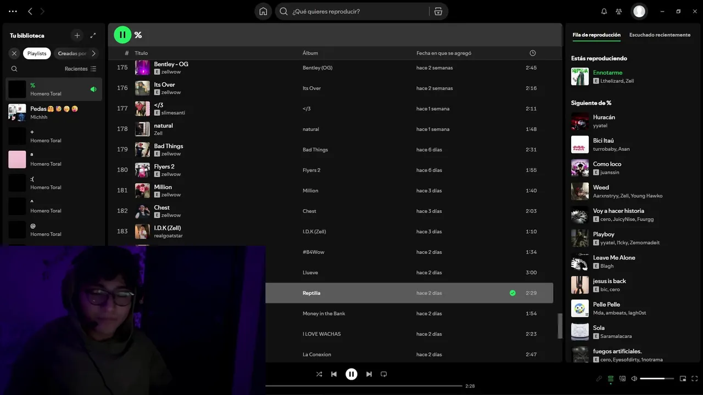The height and width of the screenshot is (395, 703).
Task: Create a new playlist with plus icon
Action: [x=77, y=35]
